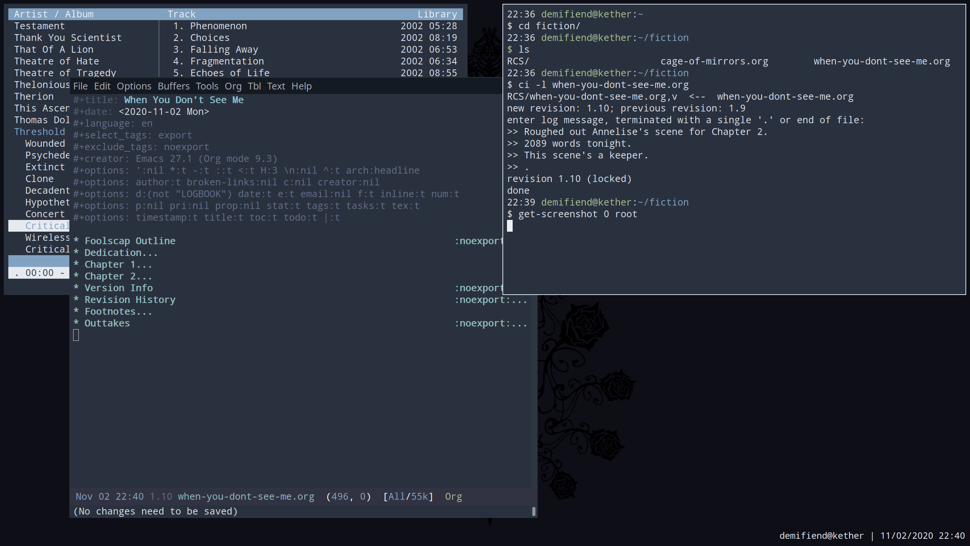Click the Org mode indicator in modeline
970x546 pixels.
point(453,496)
